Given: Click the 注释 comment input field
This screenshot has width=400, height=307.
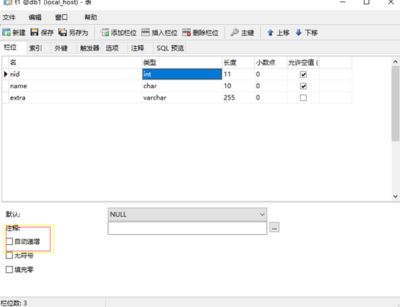Looking at the screenshot, I should (187, 228).
